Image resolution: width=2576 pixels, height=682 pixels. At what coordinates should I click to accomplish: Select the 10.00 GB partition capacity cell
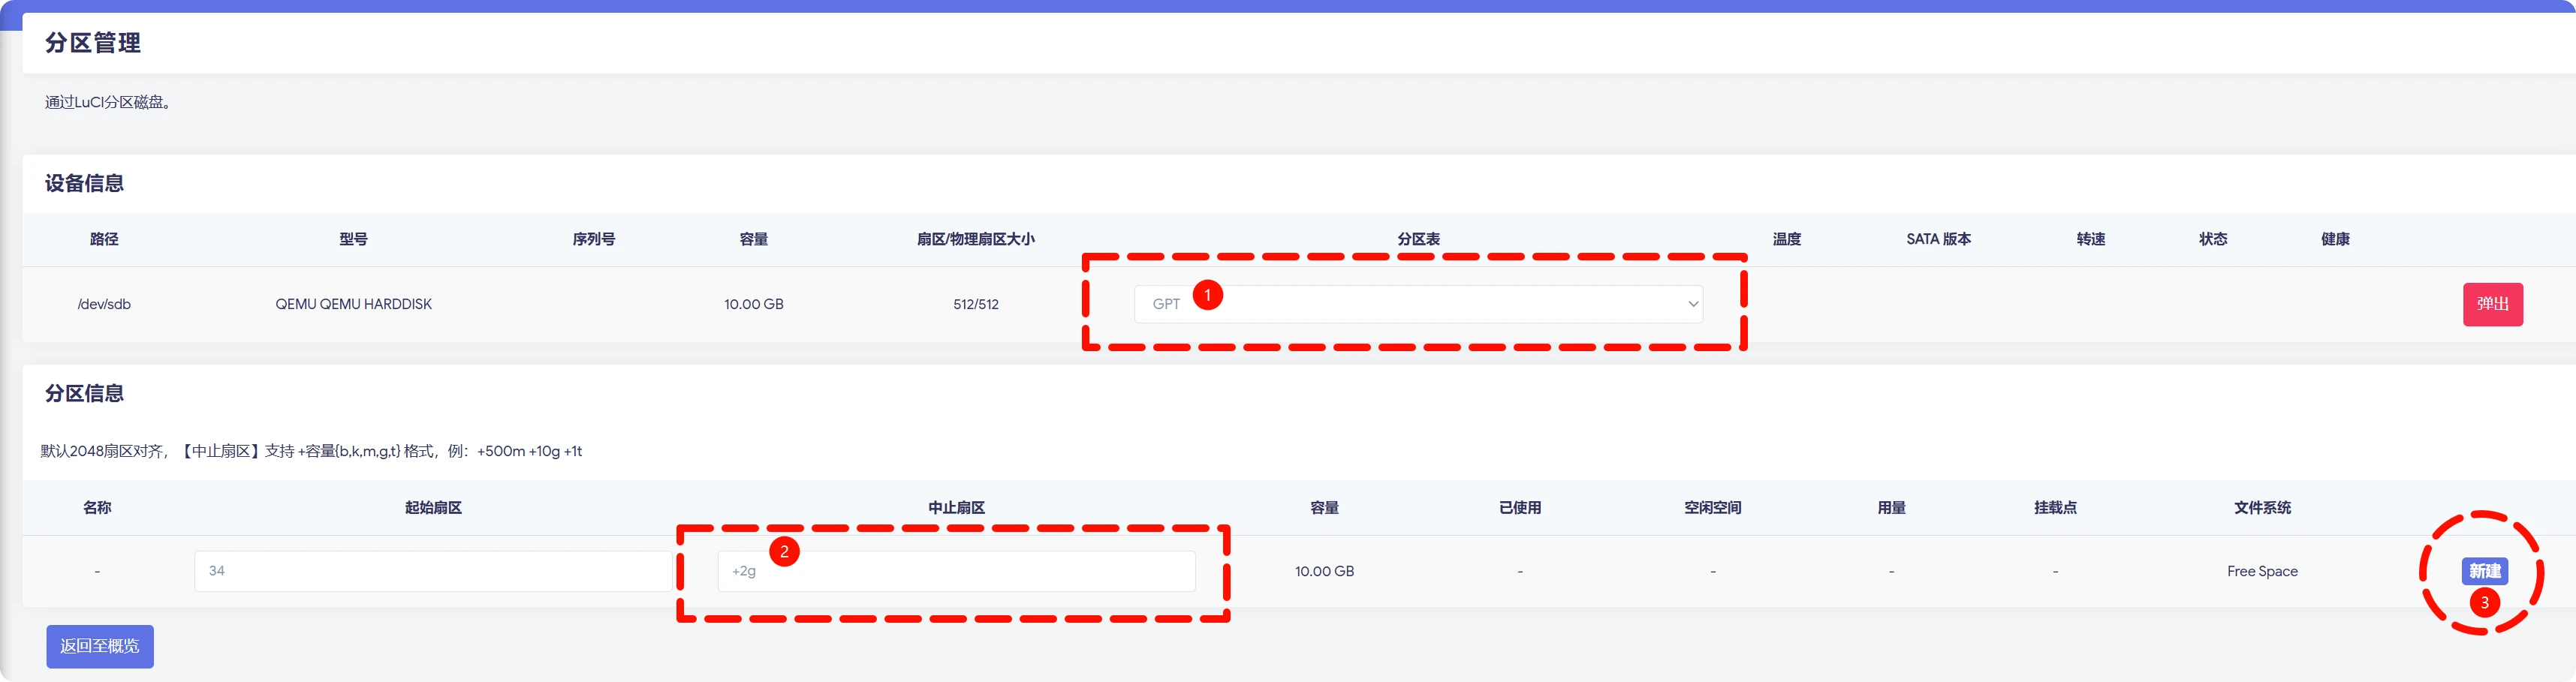(1324, 571)
